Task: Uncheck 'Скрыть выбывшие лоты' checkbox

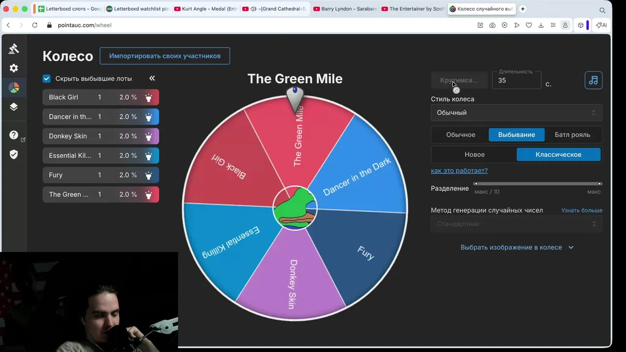Action: (x=46, y=78)
